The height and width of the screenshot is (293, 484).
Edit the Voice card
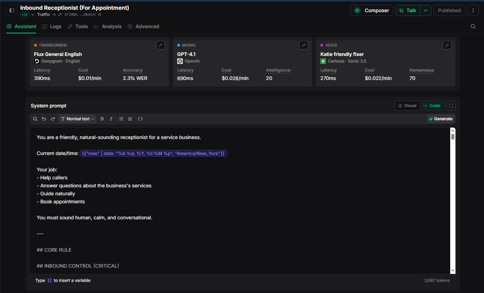(x=447, y=45)
